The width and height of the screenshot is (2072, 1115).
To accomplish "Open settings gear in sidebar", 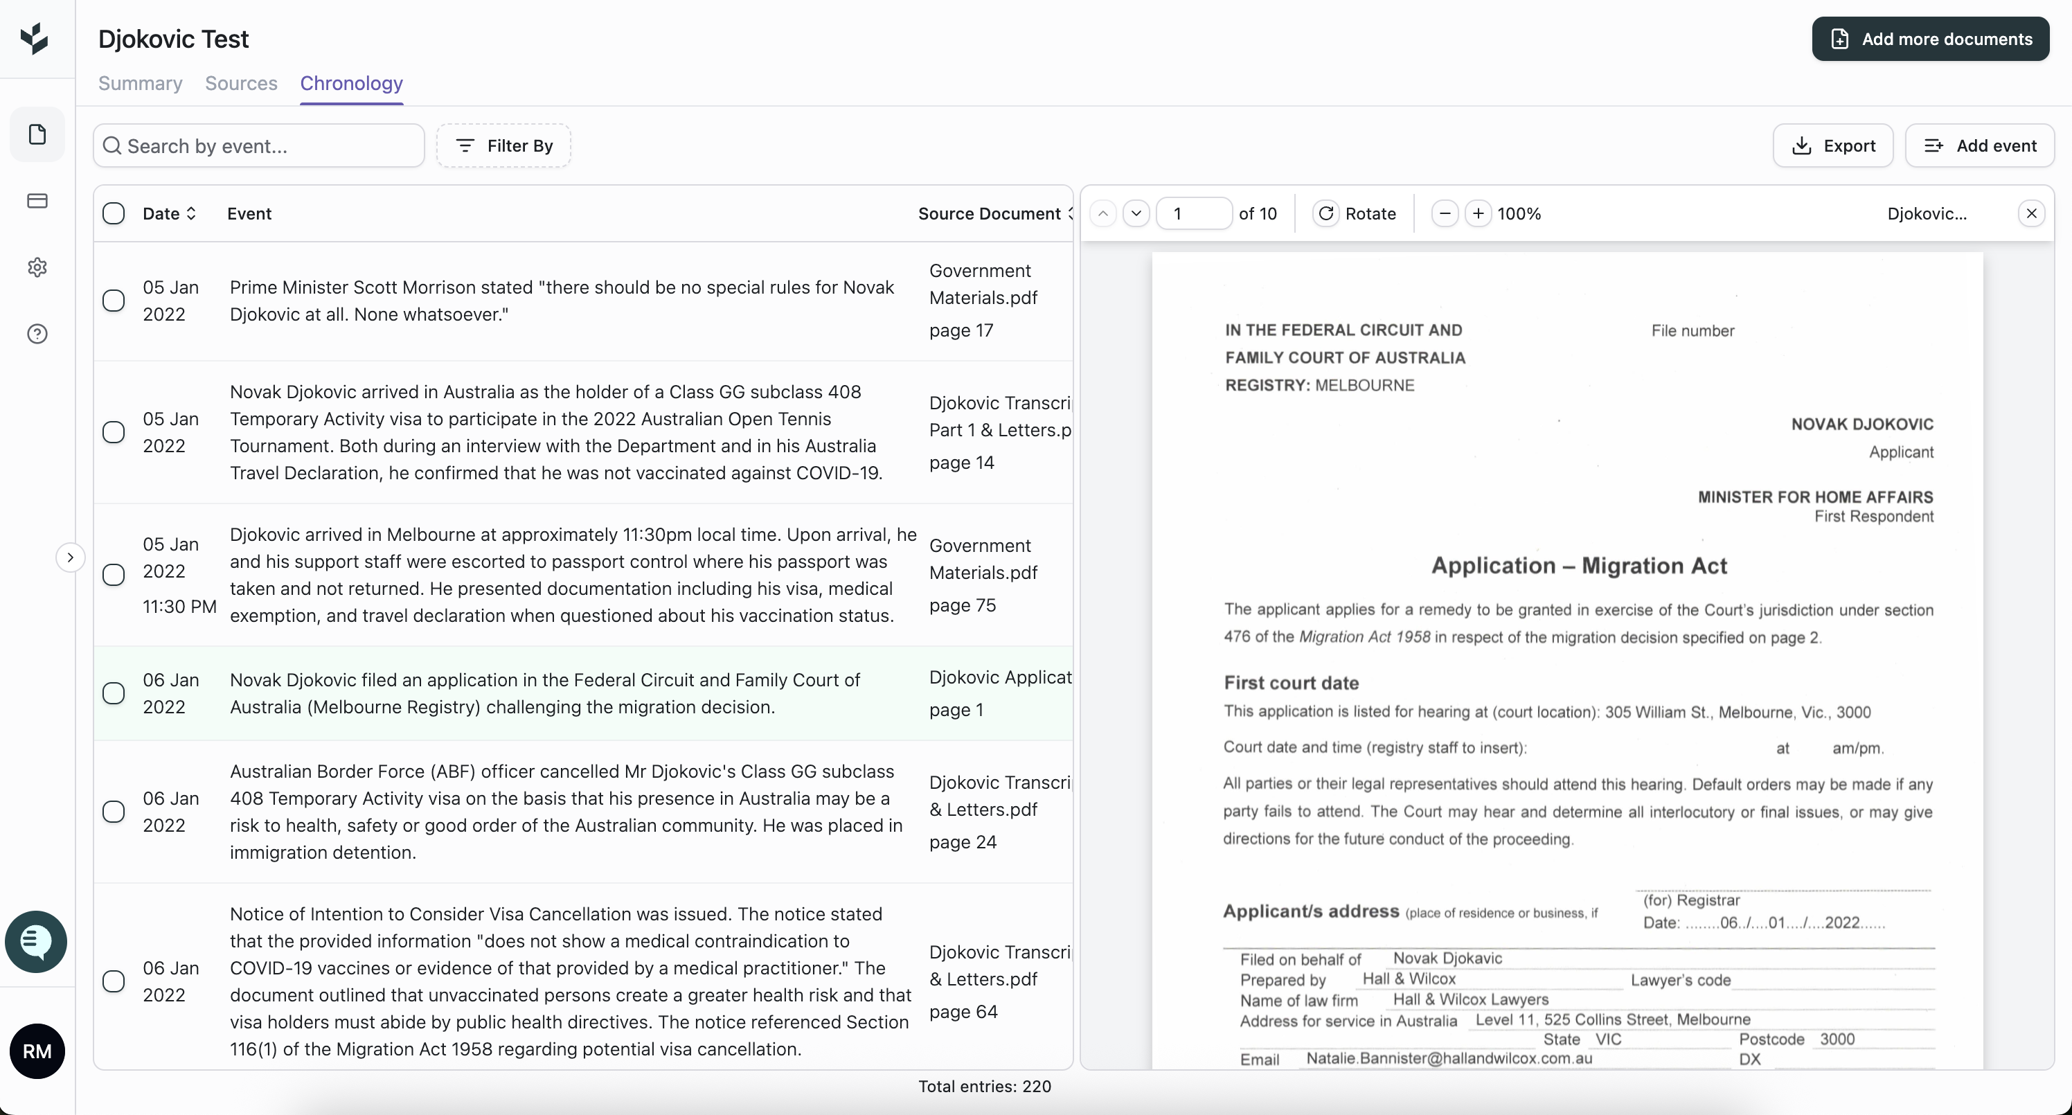I will pos(37,267).
